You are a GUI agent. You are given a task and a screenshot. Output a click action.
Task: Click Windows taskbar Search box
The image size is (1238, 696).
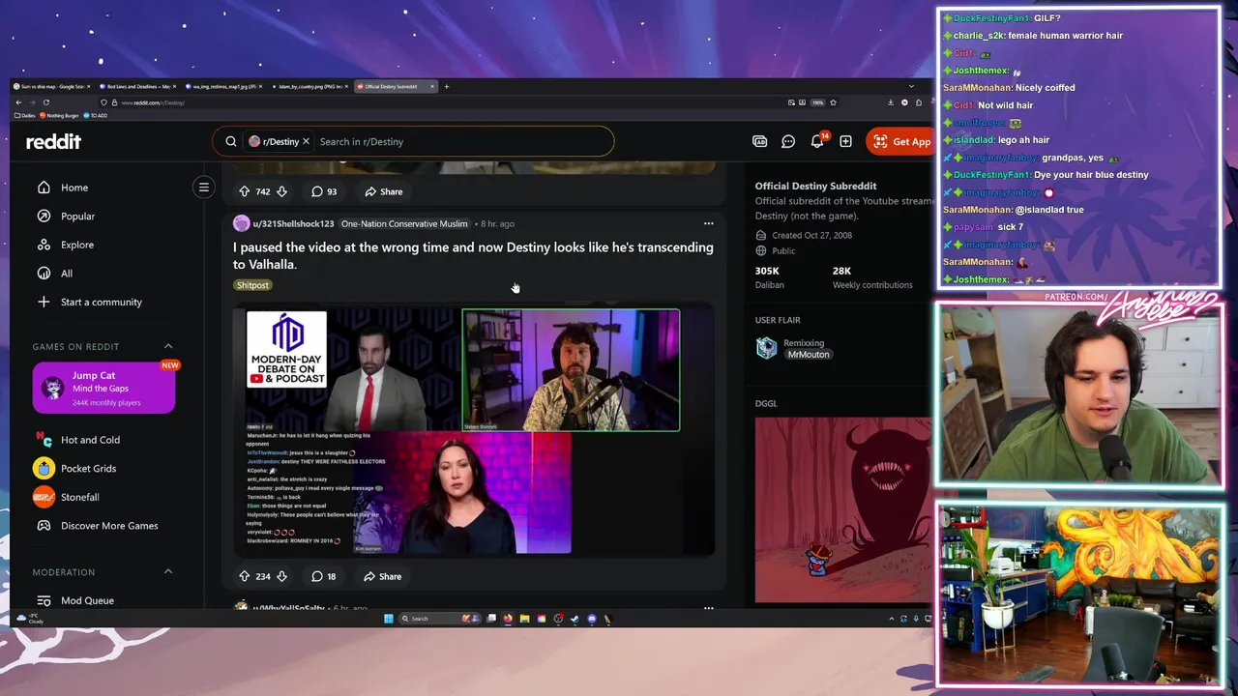pos(440,619)
